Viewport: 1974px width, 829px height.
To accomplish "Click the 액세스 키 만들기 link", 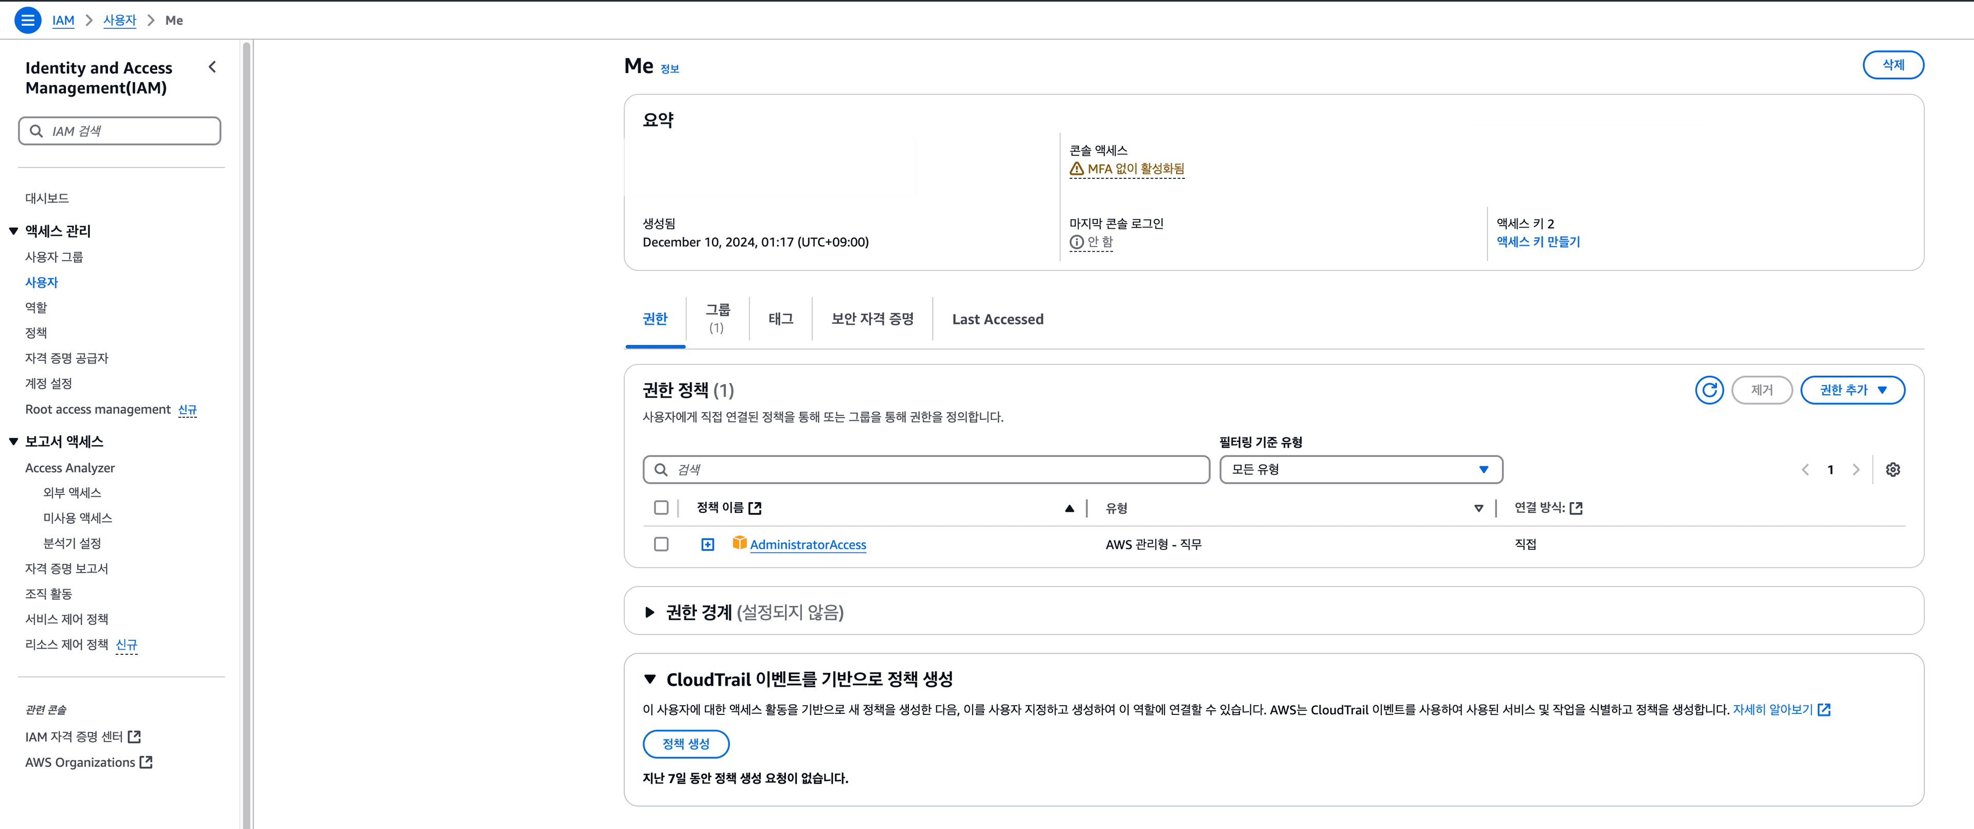I will coord(1538,242).
